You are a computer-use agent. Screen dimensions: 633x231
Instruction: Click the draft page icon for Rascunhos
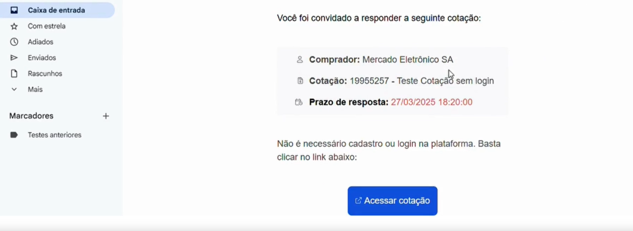coord(14,74)
